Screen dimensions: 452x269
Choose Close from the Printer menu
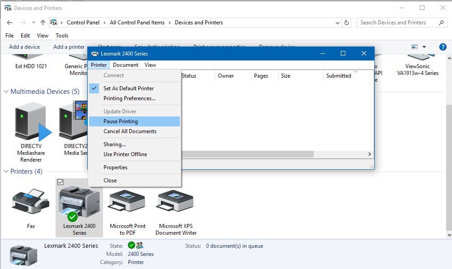[x=134, y=181]
